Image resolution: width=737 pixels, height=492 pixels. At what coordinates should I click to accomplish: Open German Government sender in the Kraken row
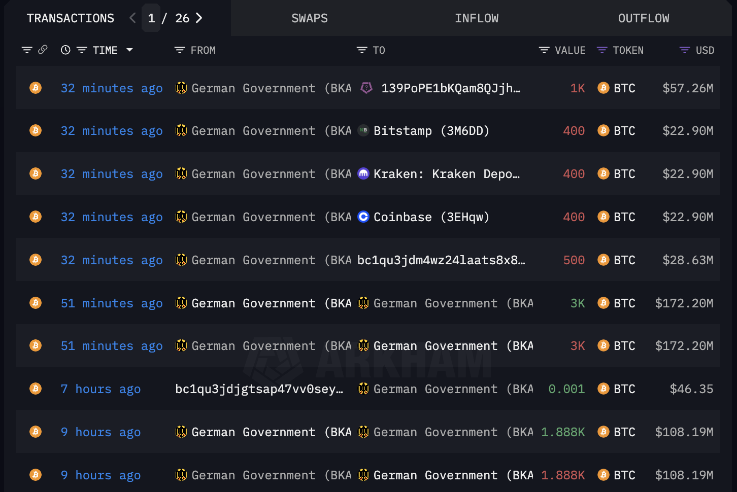point(272,173)
